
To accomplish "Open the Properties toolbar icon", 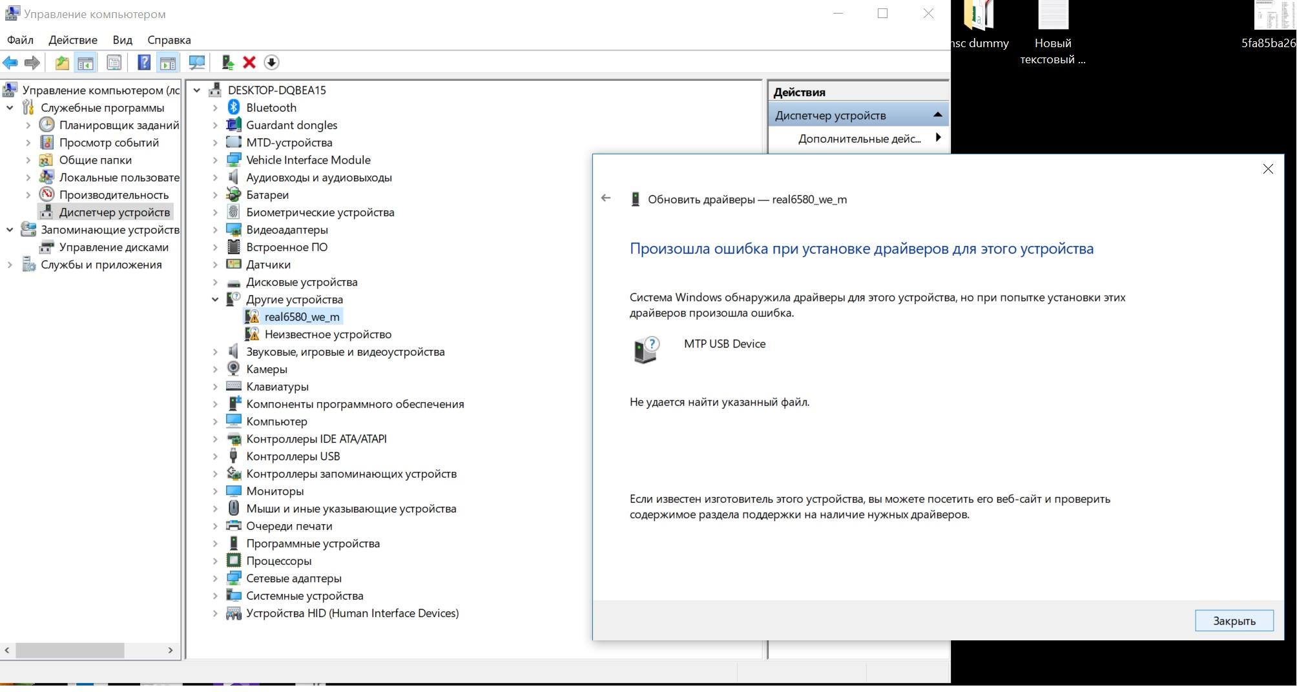I will click(114, 63).
